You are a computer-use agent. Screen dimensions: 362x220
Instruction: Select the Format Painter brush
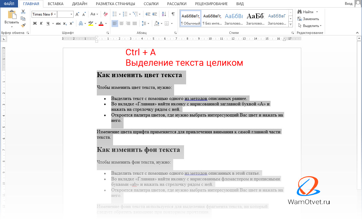click(23, 26)
